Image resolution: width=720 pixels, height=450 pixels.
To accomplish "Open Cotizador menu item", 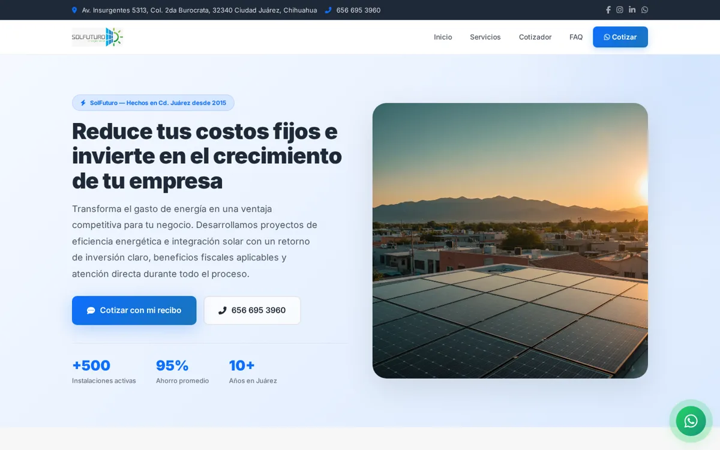I will [535, 37].
